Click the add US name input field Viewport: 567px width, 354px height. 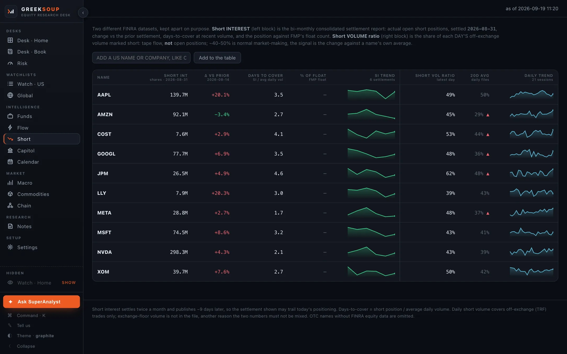141,58
